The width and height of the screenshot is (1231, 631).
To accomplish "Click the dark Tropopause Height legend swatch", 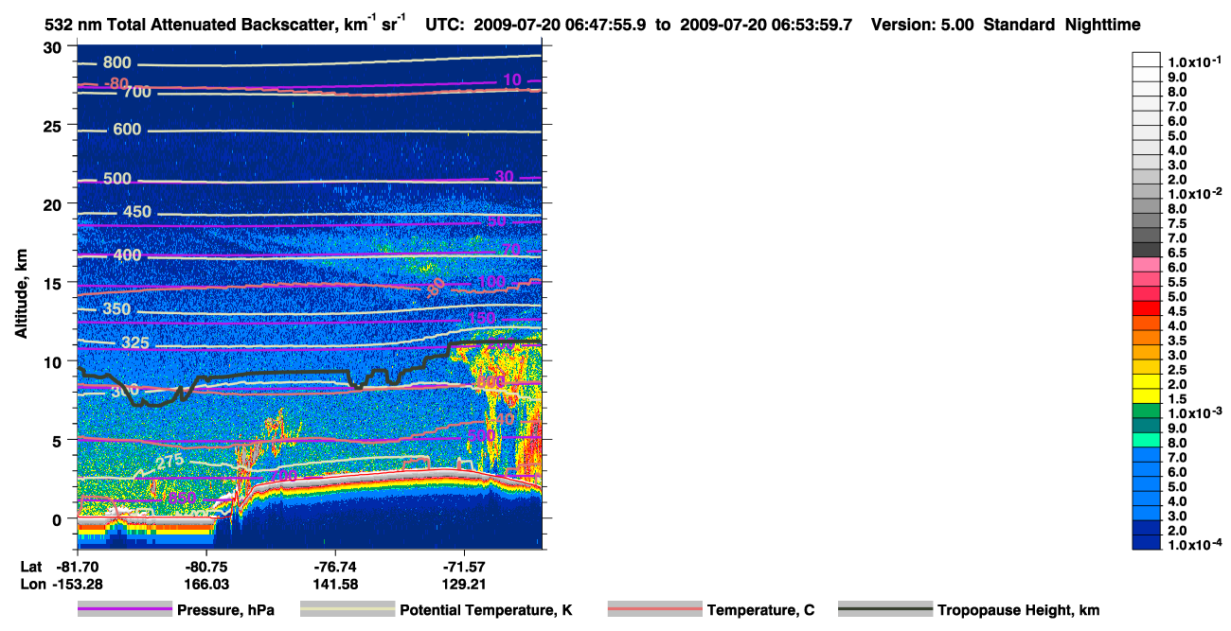I will coord(884,610).
